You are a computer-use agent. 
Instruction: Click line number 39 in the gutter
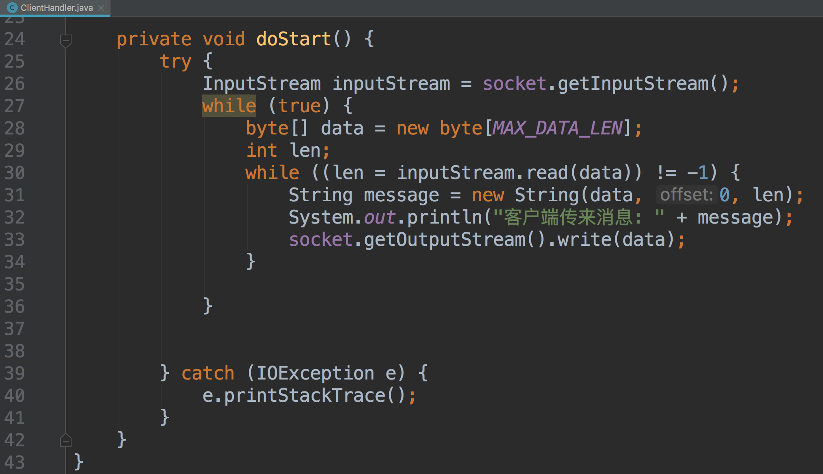point(15,373)
